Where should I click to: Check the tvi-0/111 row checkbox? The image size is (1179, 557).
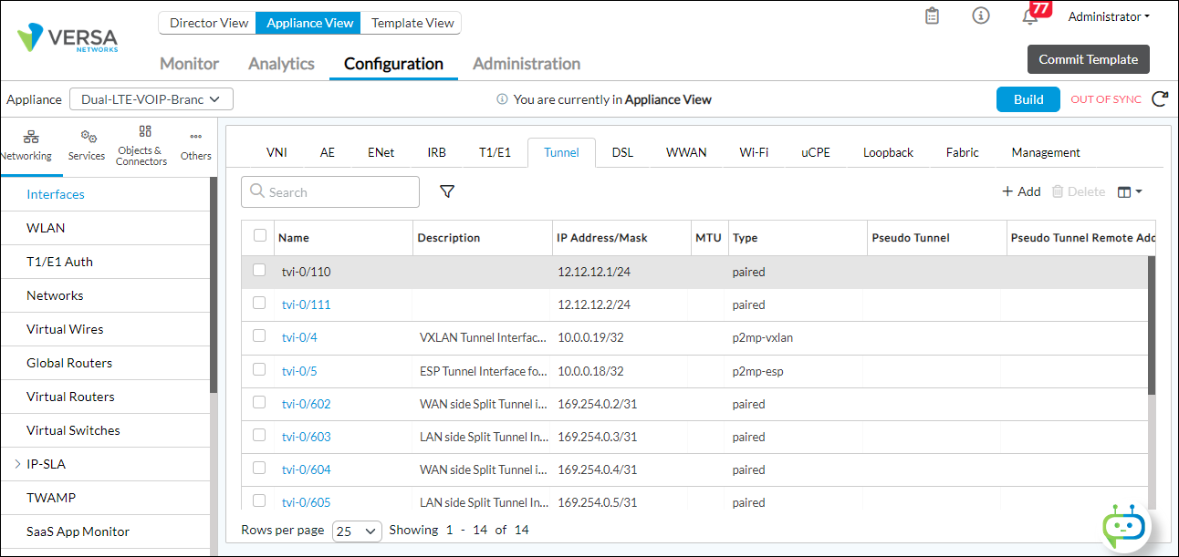click(259, 303)
